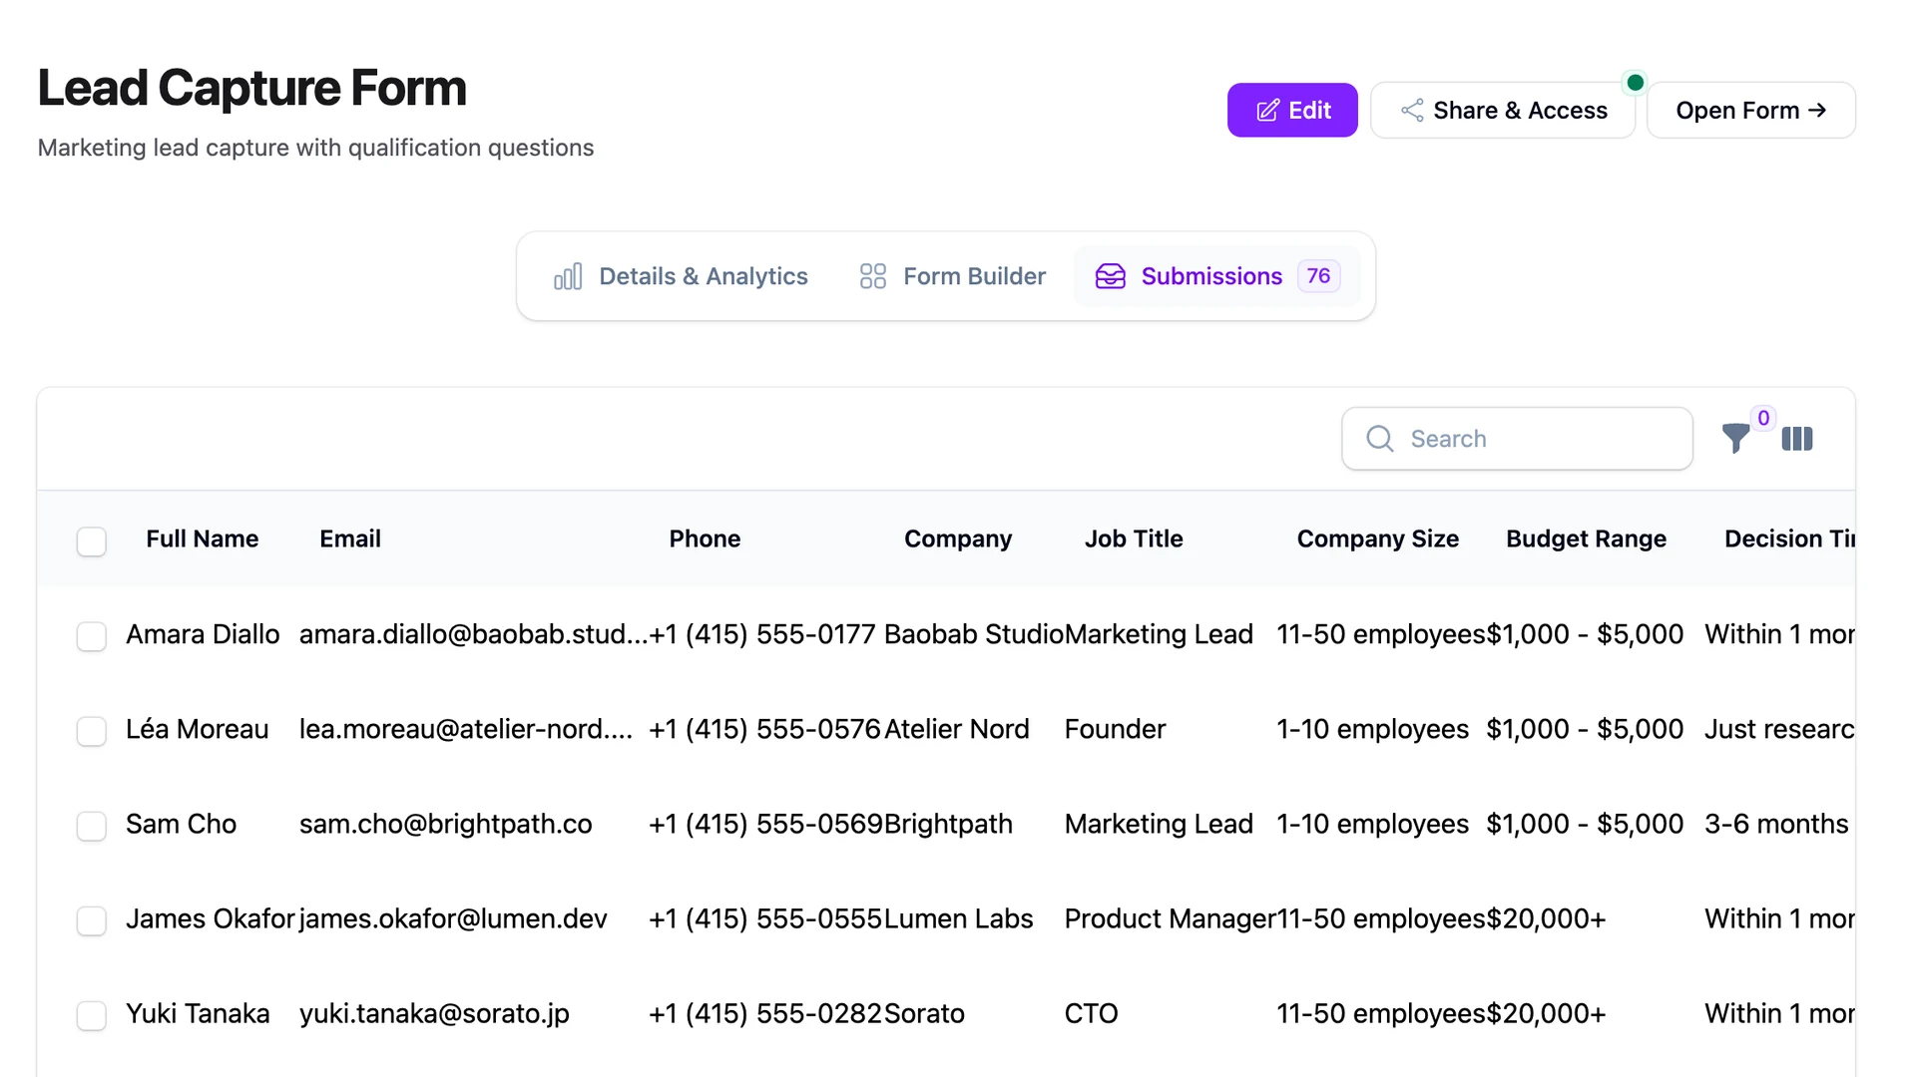Viewport: 1916px width, 1077px height.
Task: Click the Company Size column header
Action: [x=1378, y=538]
